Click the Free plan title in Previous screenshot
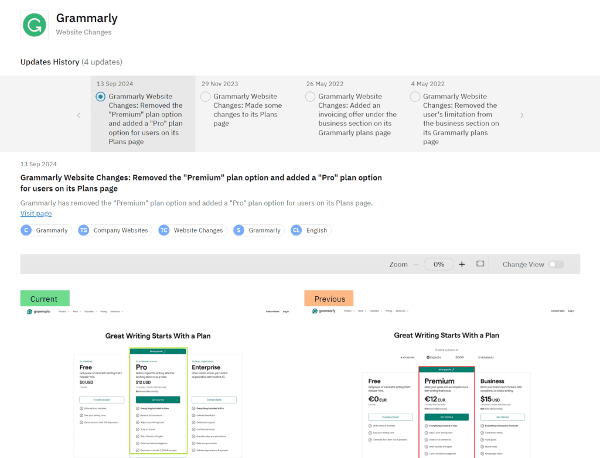600x458 pixels. [x=374, y=381]
